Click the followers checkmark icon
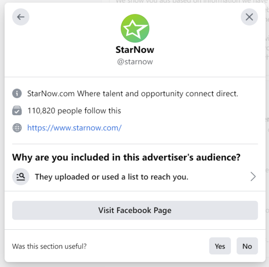The image size is (269, 267). [x=17, y=111]
